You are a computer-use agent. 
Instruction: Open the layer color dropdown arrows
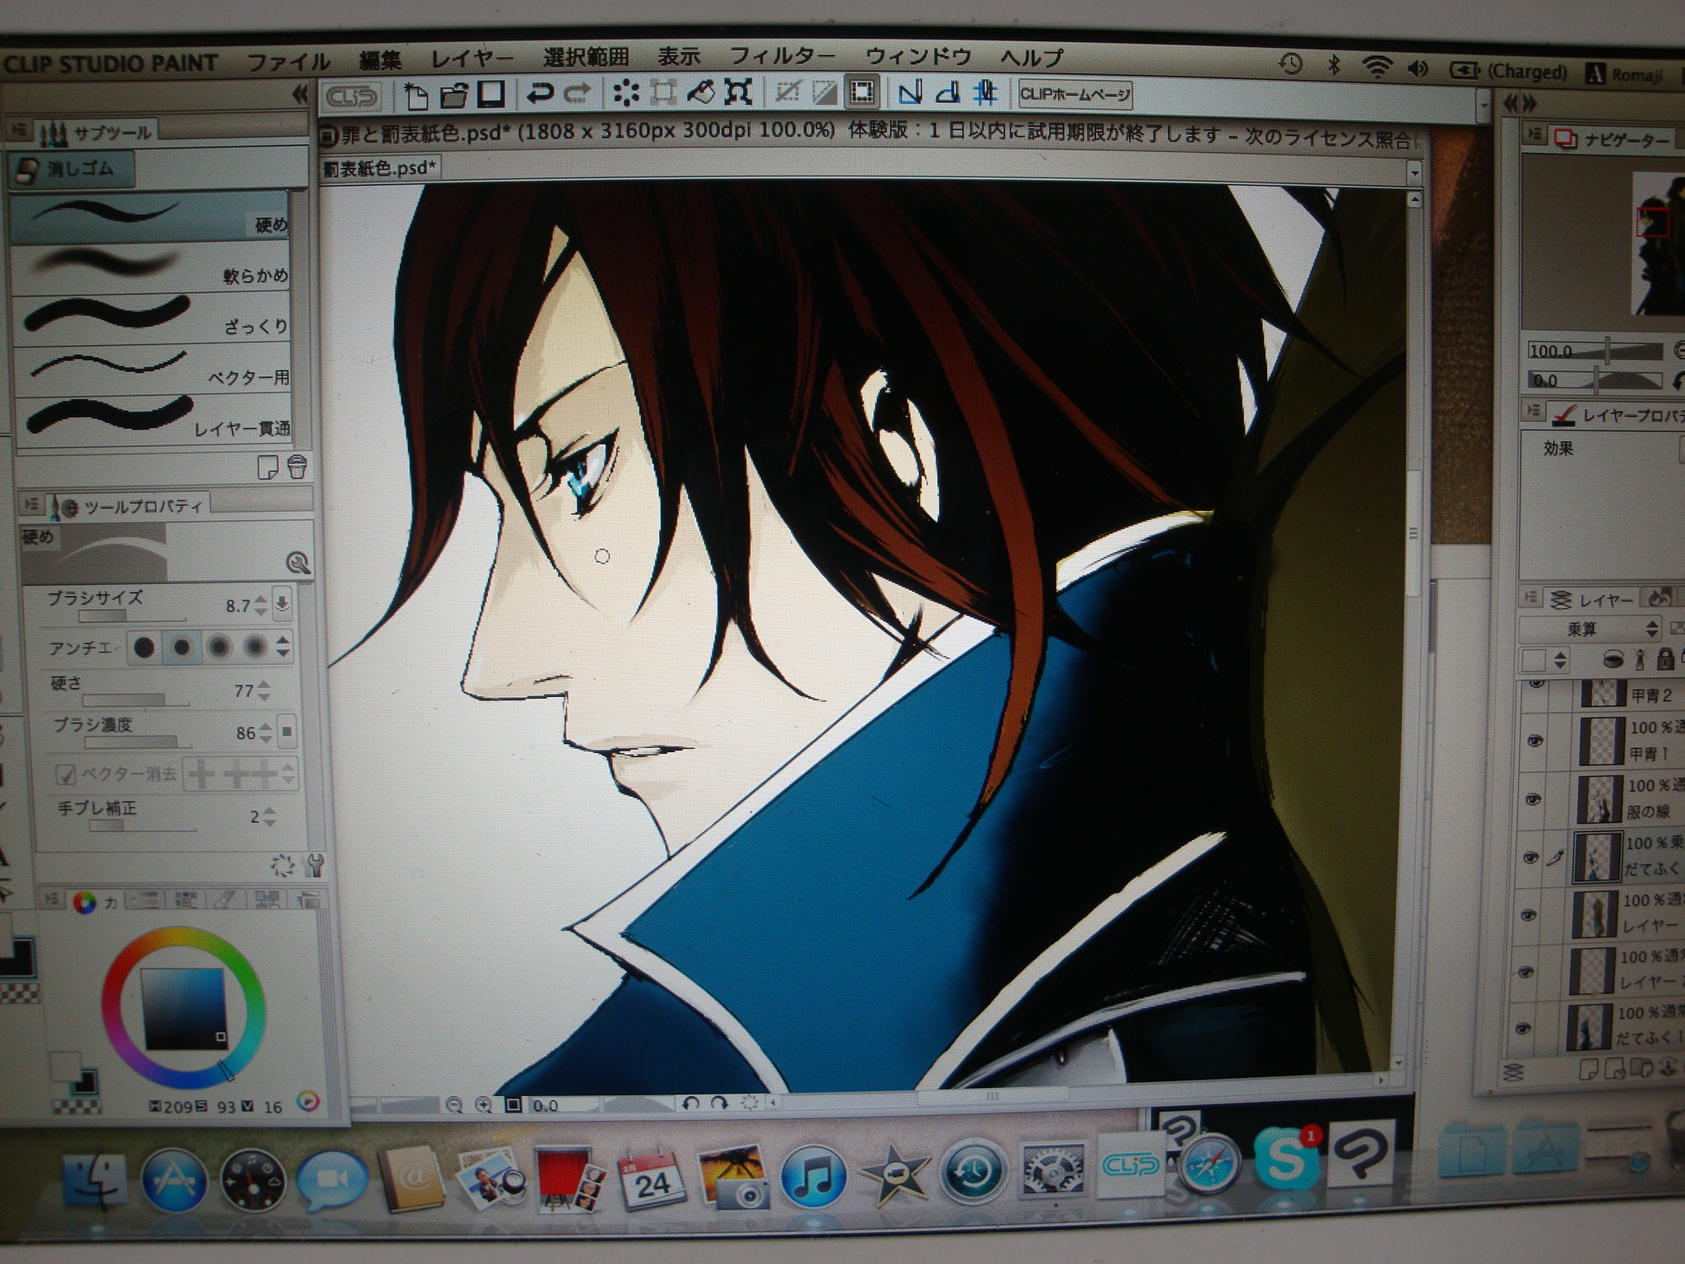point(1560,660)
